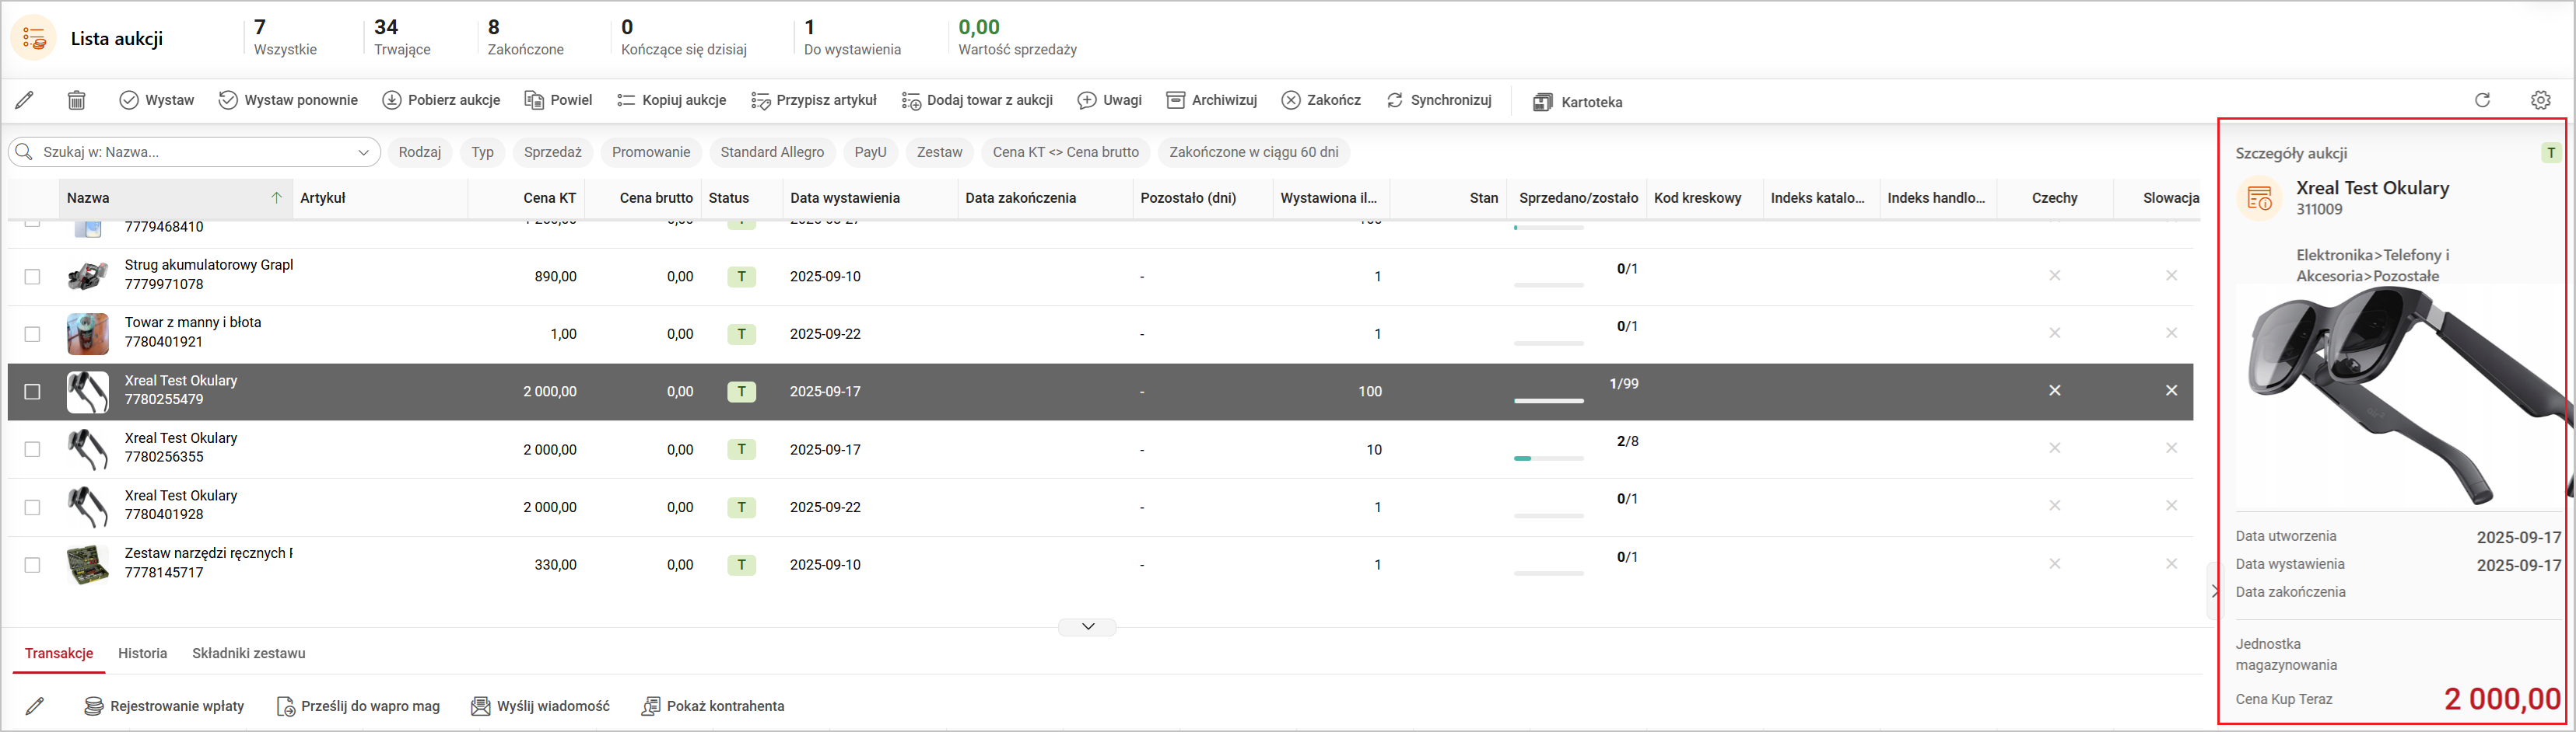Open settings gear icon at top right

coord(2540,100)
